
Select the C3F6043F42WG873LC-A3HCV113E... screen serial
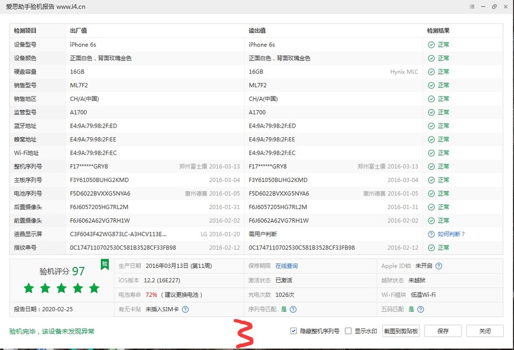(119, 234)
